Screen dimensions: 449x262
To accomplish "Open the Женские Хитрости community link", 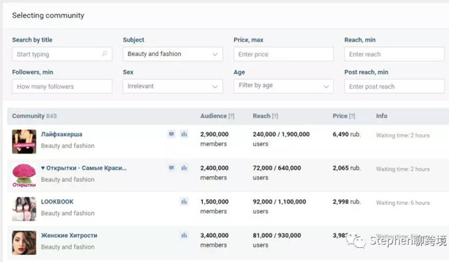I will (69, 236).
